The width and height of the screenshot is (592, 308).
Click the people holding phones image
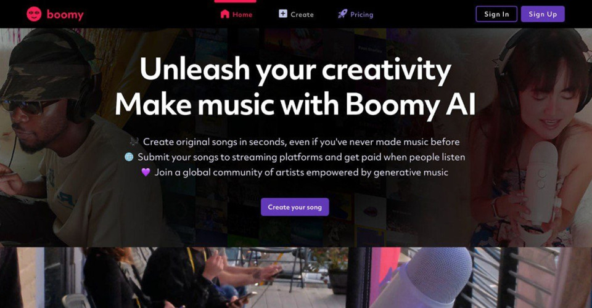pos(181,278)
